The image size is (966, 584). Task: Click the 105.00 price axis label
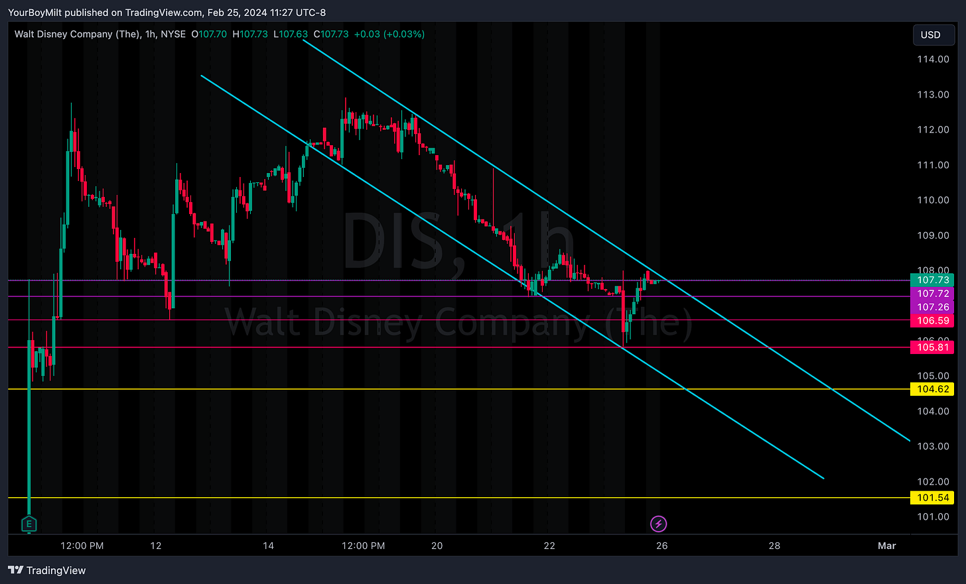933,376
